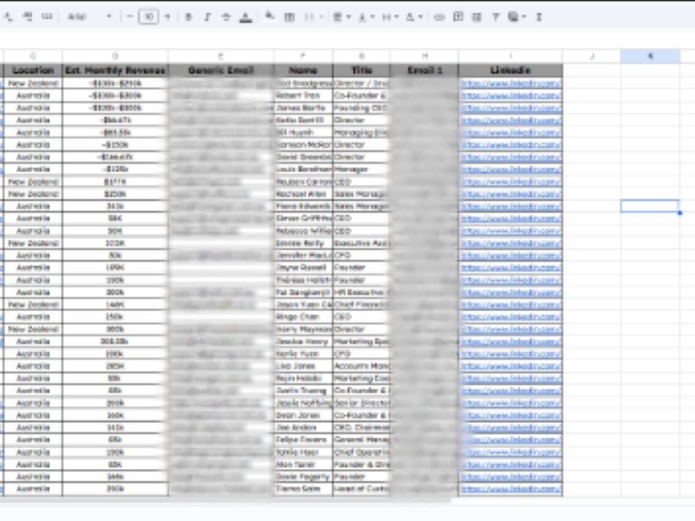Click the selected empty cell in column K
This screenshot has height=521, width=695.
(650, 206)
